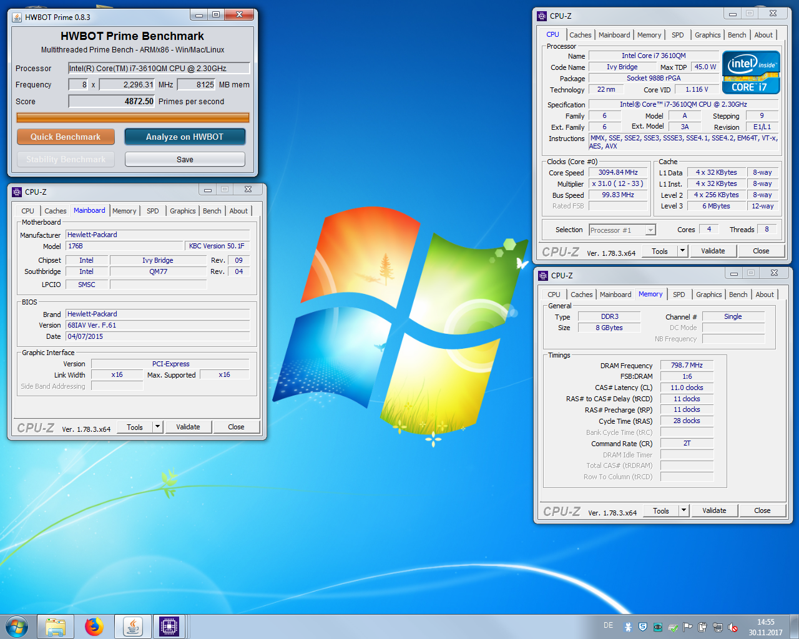Click the multiplier value x 31.0 ( 12 - 33 )
Image resolution: width=799 pixels, height=639 pixels.
click(618, 183)
